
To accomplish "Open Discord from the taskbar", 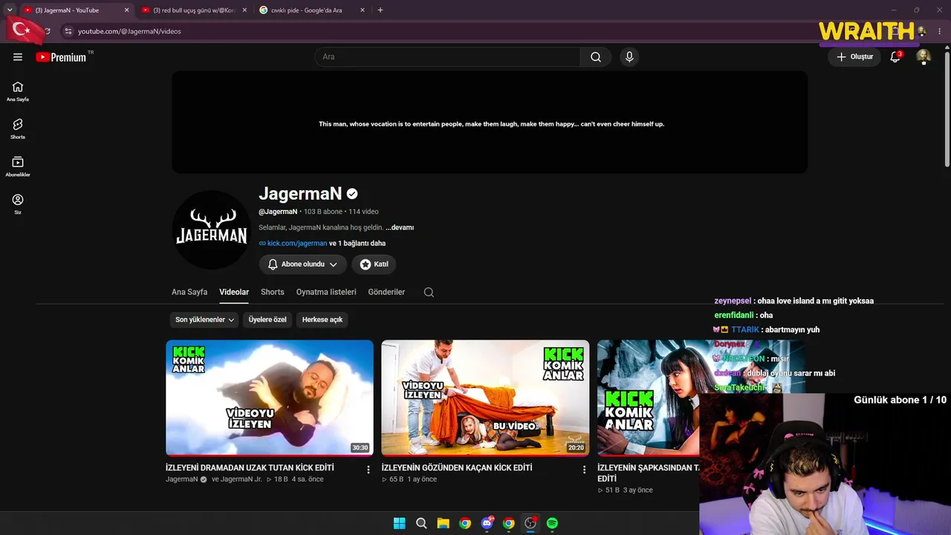I will (x=487, y=523).
